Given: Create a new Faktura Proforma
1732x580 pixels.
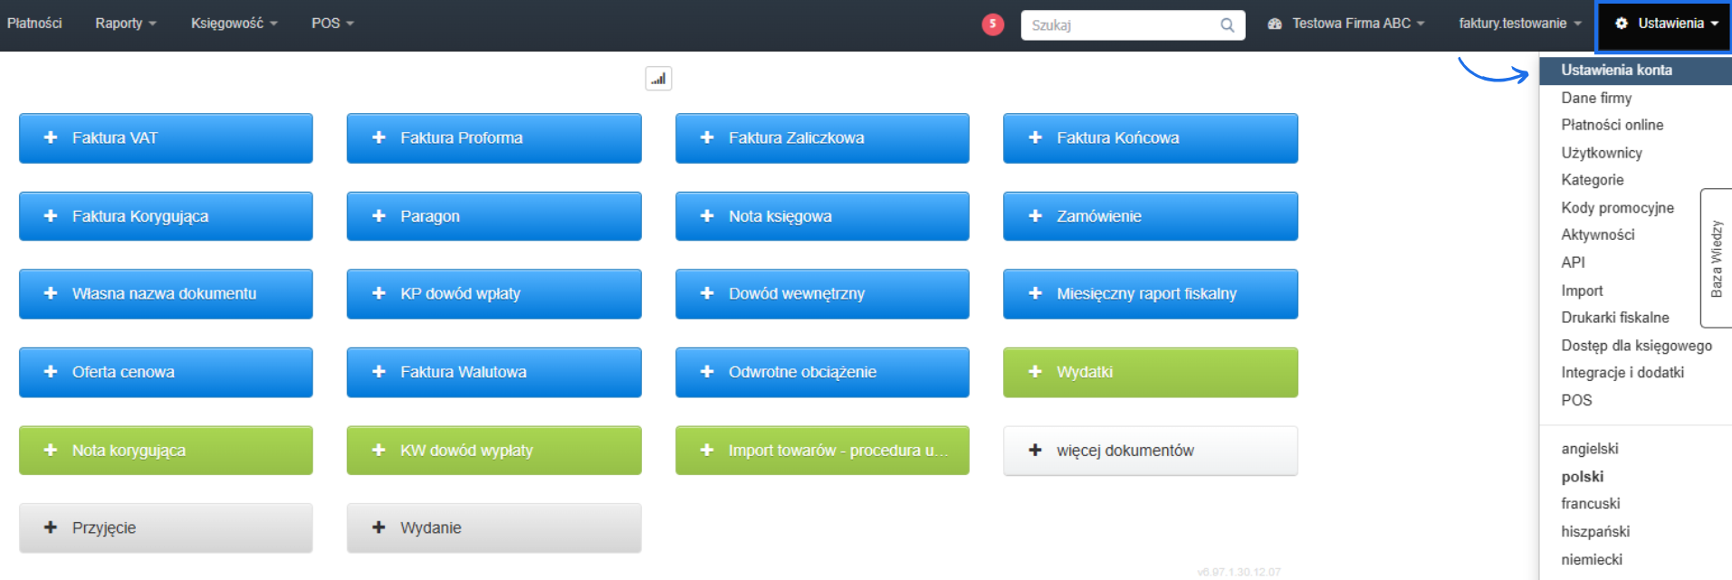Looking at the screenshot, I should pos(494,138).
